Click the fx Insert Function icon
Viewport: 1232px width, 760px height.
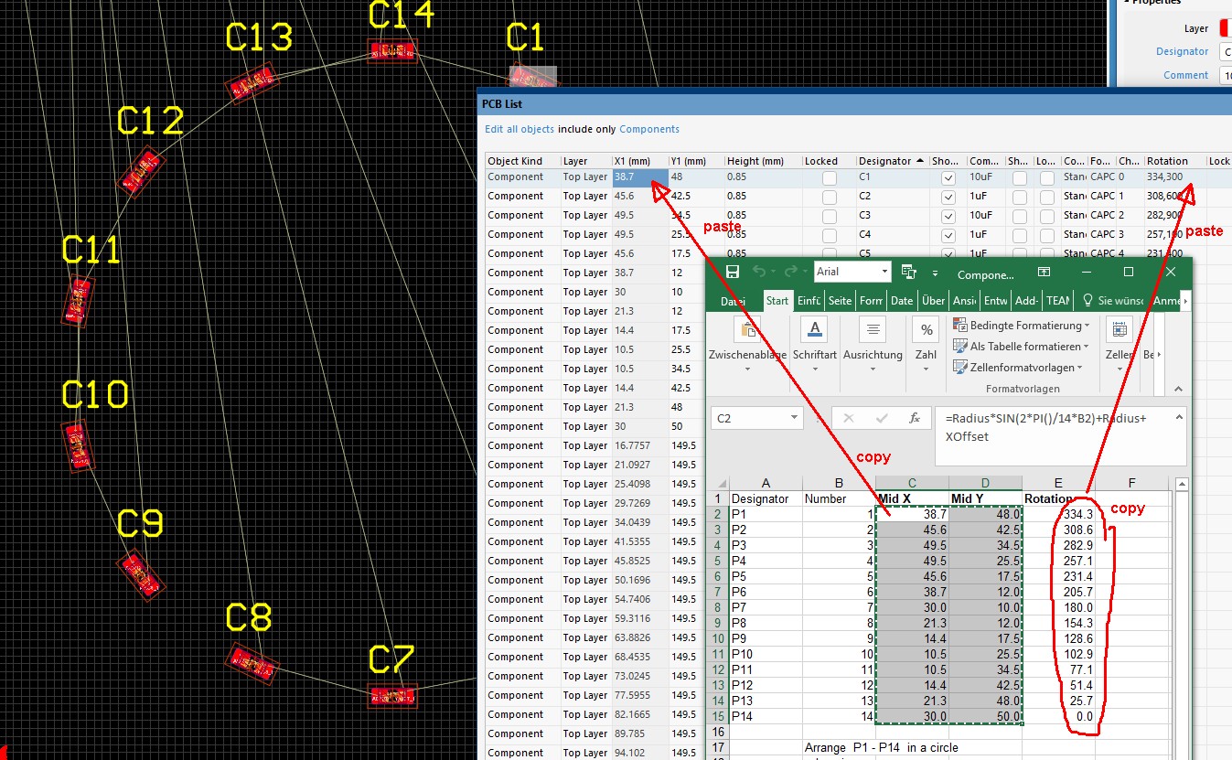(914, 418)
